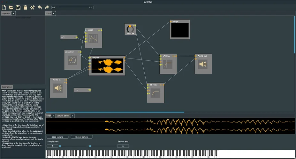Click the knob module's V output port
This screenshot has width=296, height=159.
pyautogui.click(x=135, y=25)
